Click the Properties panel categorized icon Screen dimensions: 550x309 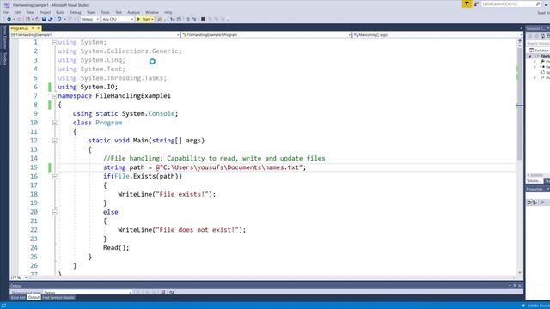coord(529,203)
